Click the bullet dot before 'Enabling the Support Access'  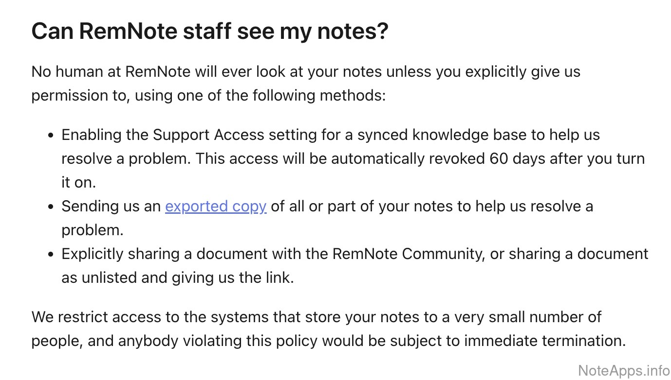51,136
